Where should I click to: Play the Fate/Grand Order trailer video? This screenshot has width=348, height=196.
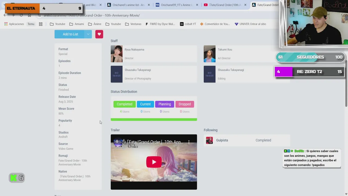(x=154, y=162)
